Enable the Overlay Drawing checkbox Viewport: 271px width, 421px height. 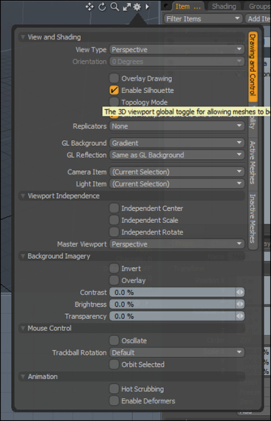tap(114, 78)
